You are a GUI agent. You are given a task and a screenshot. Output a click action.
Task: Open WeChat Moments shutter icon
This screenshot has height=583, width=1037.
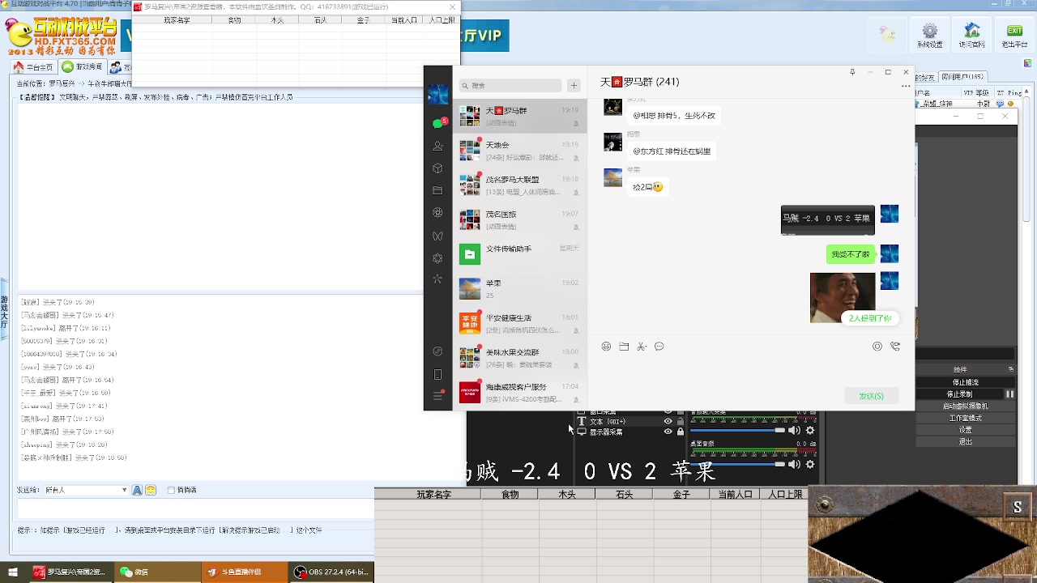coord(437,213)
